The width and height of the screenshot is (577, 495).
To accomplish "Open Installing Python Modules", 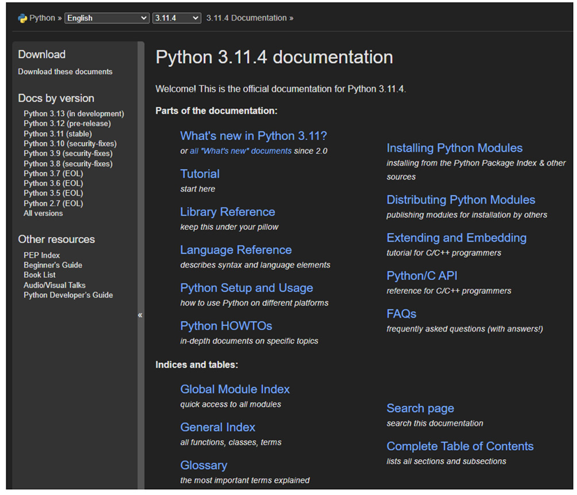I will click(455, 148).
